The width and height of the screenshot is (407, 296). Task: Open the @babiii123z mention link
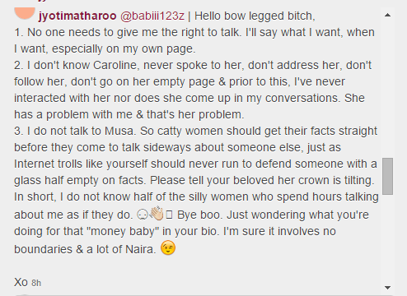(x=152, y=16)
